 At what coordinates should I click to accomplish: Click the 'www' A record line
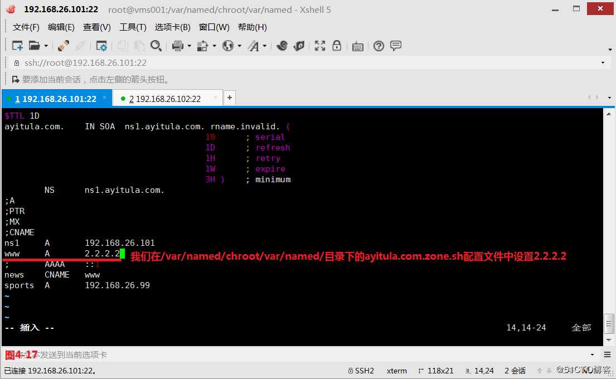coord(62,254)
